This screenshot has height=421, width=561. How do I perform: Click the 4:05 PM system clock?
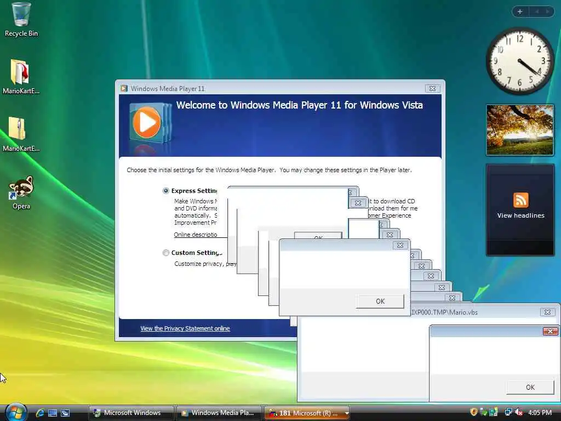point(540,412)
